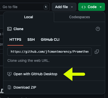Switch to the Codespaces tab
The image size is (108, 98).
pos(80,17)
